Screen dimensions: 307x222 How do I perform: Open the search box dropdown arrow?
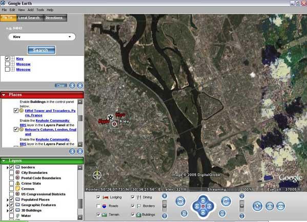pyautogui.click(x=70, y=37)
